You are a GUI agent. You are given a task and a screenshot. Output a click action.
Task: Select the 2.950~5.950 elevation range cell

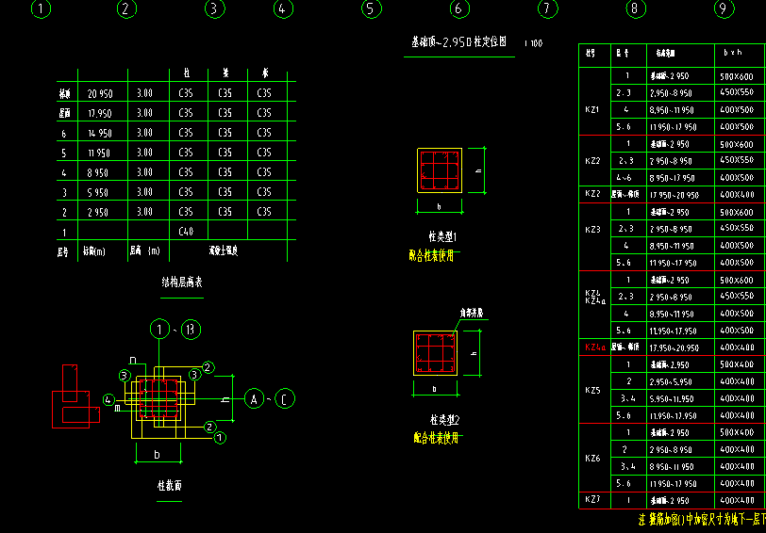(671, 381)
